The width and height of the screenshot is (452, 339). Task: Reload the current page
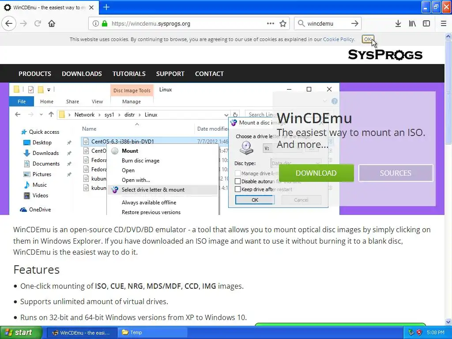pyautogui.click(x=38, y=23)
